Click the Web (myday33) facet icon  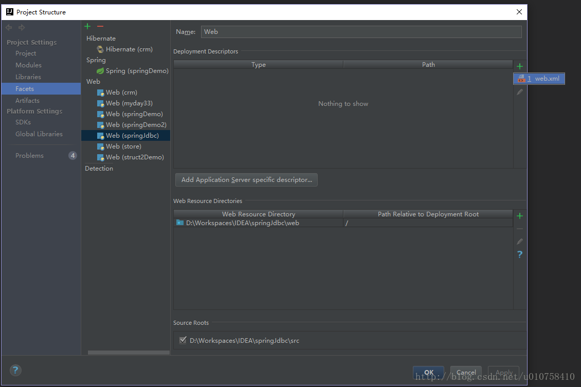click(100, 103)
